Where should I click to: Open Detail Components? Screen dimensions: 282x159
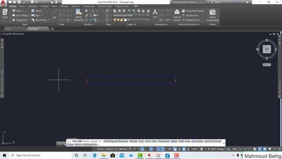[x=212, y=15]
